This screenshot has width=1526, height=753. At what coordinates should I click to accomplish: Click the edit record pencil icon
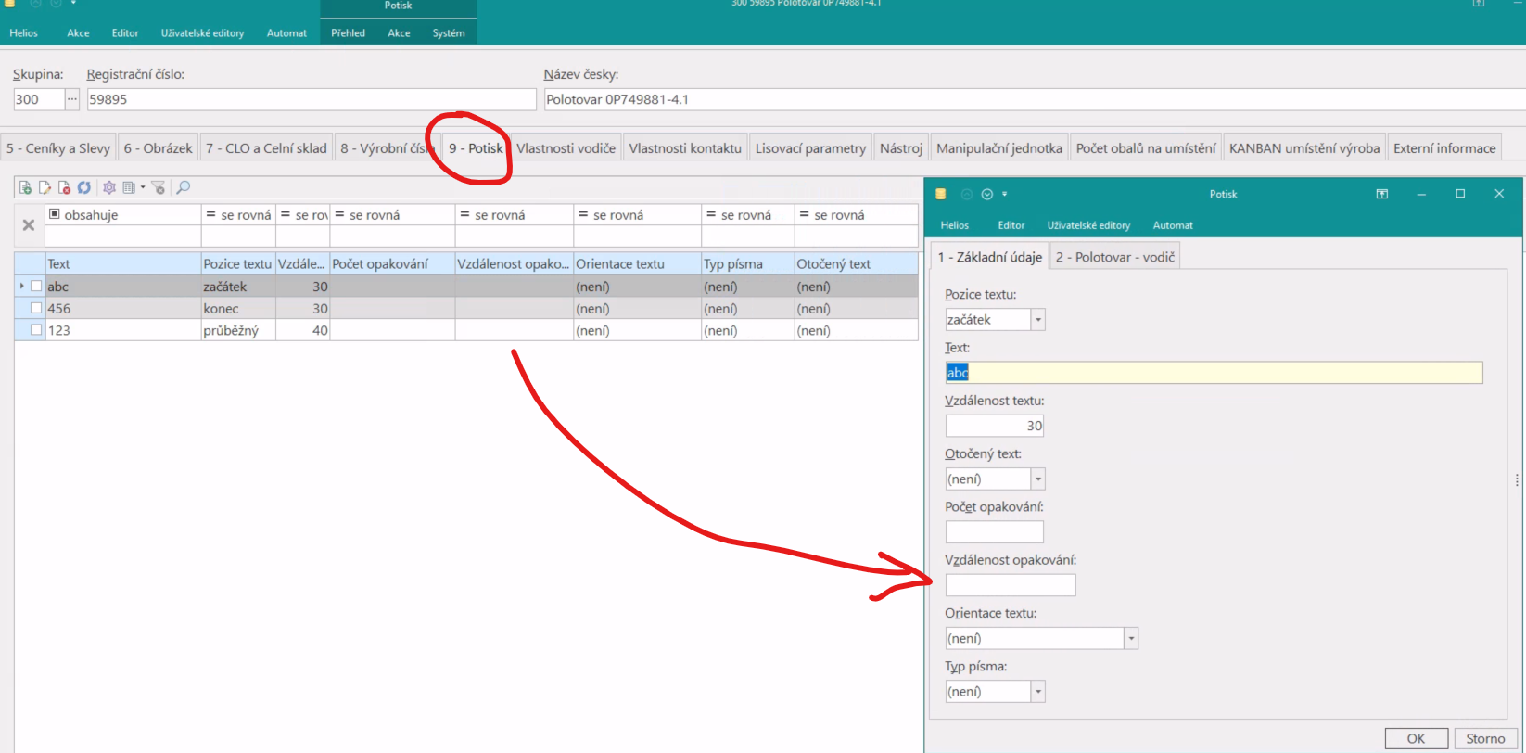pyautogui.click(x=45, y=187)
